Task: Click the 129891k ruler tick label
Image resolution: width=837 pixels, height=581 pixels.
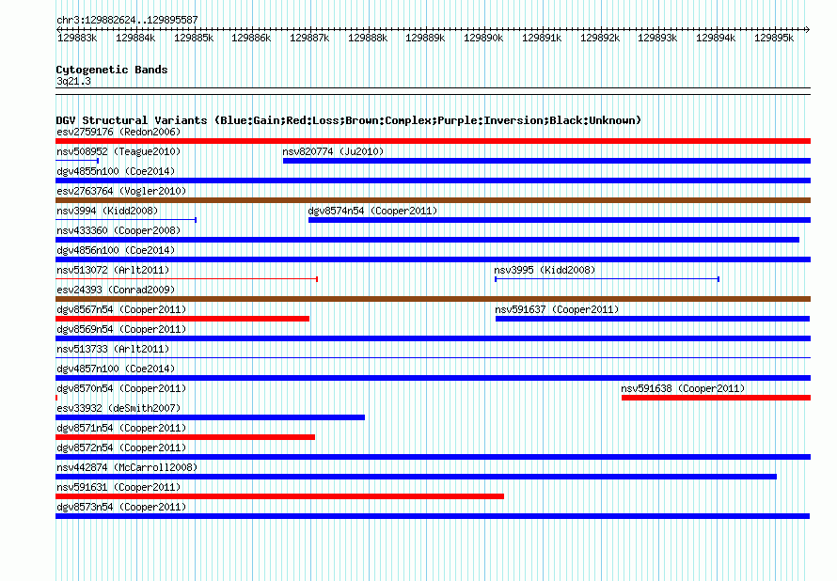Action: (x=542, y=38)
